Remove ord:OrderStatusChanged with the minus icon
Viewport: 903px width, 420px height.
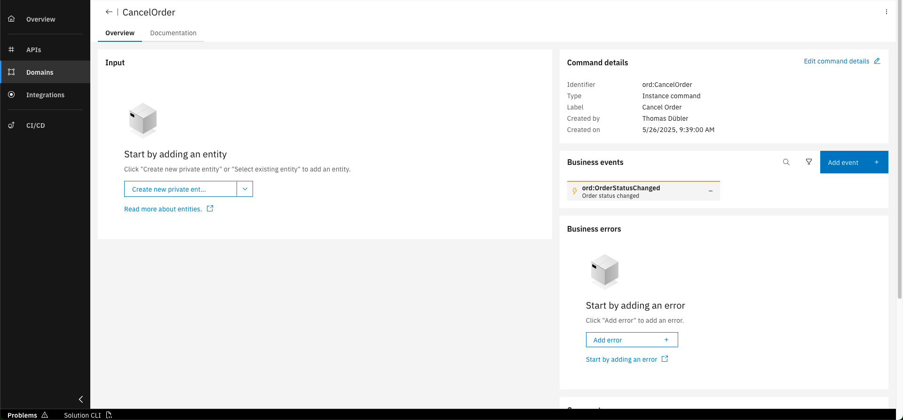(x=711, y=191)
